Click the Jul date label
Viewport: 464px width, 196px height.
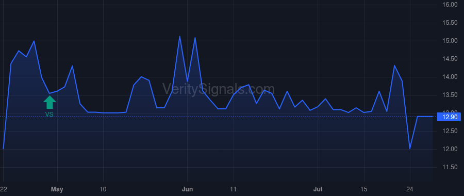coord(318,189)
